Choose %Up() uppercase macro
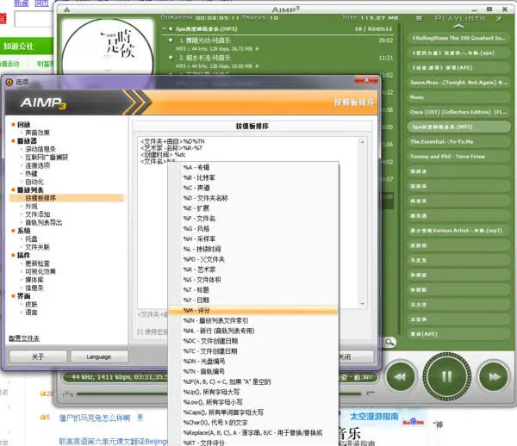Image resolution: width=517 pixels, height=446 pixels. 253,392
